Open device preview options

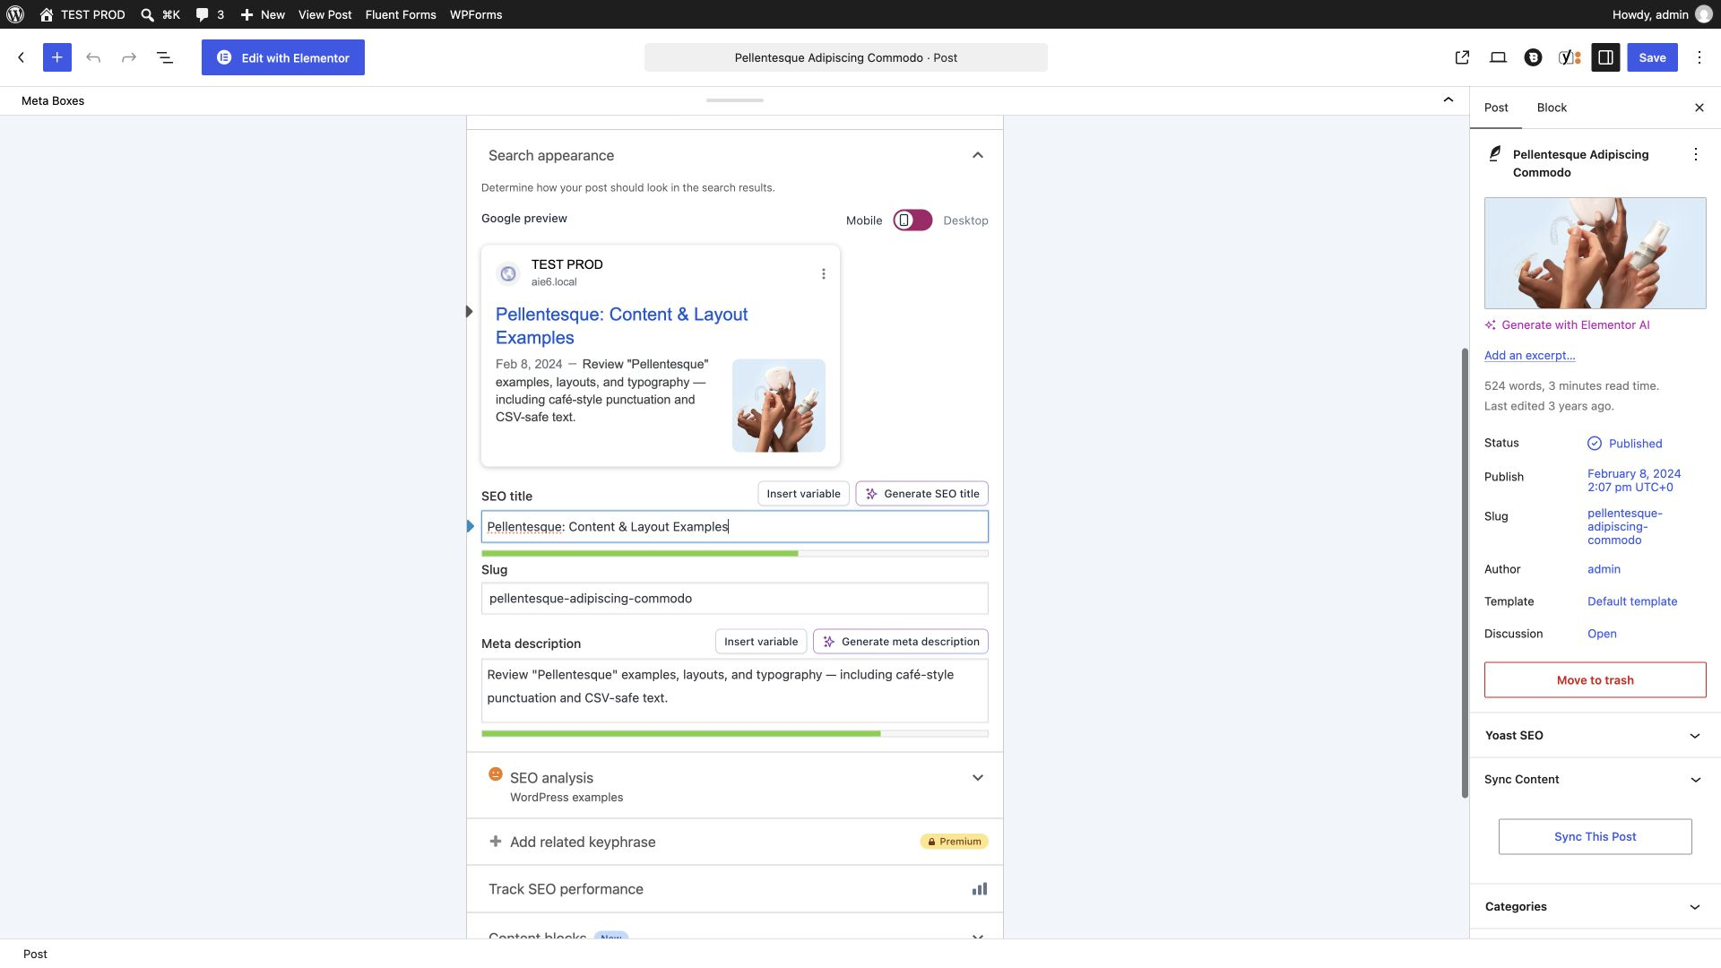pyautogui.click(x=1498, y=57)
